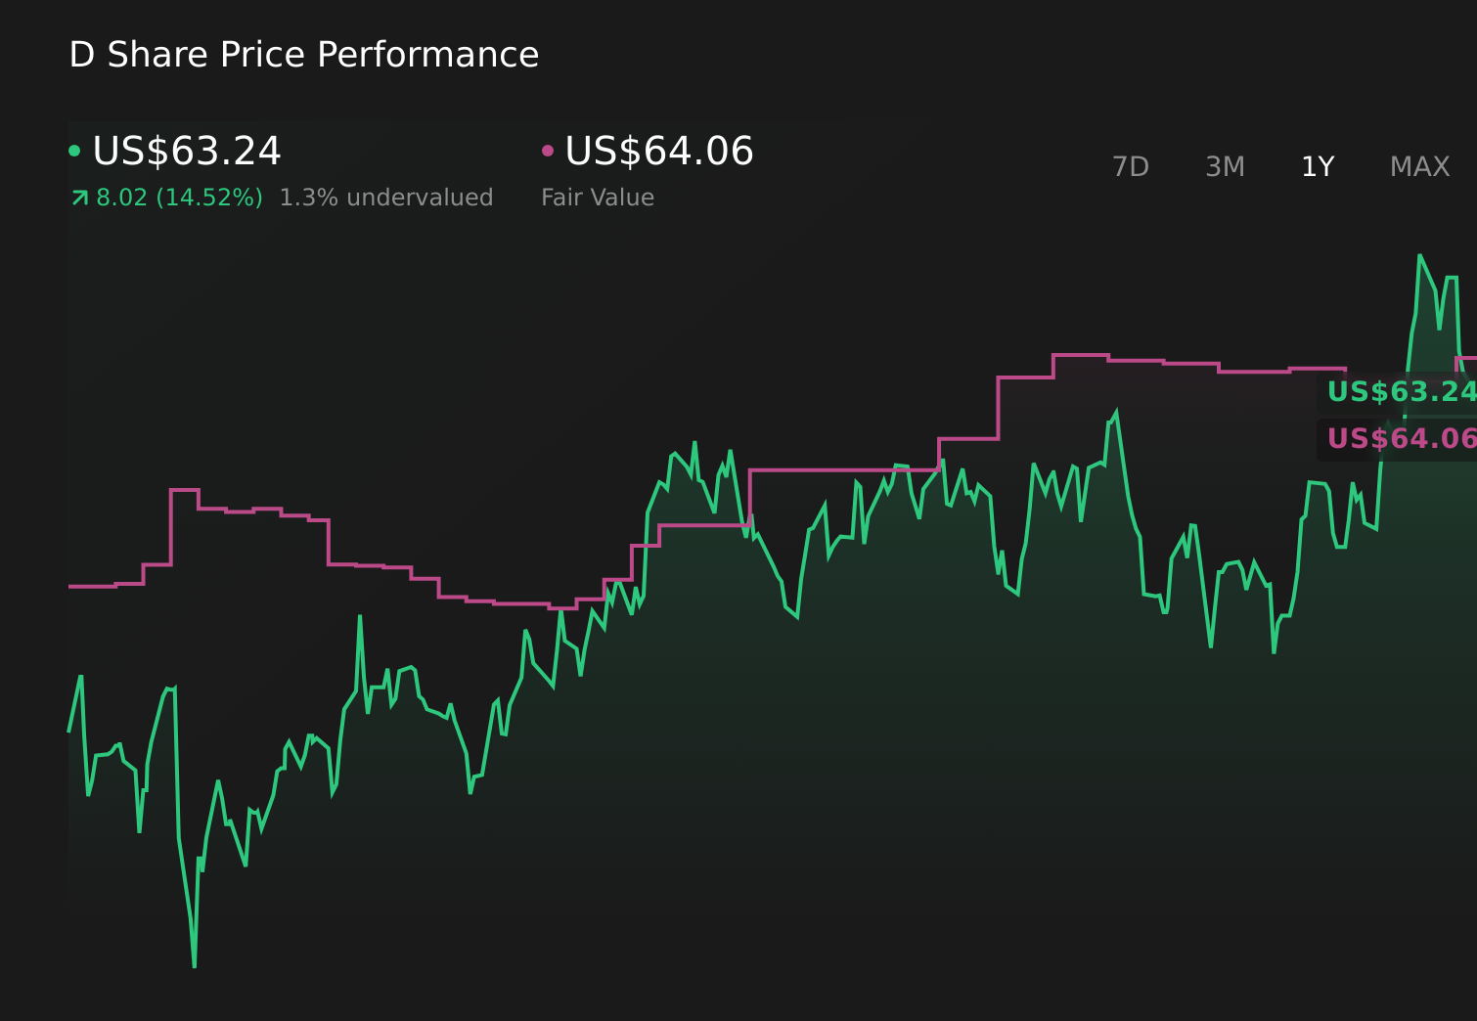Toggle visibility of the undervalued indicator
Viewport: 1477px width, 1021px height.
click(x=385, y=198)
